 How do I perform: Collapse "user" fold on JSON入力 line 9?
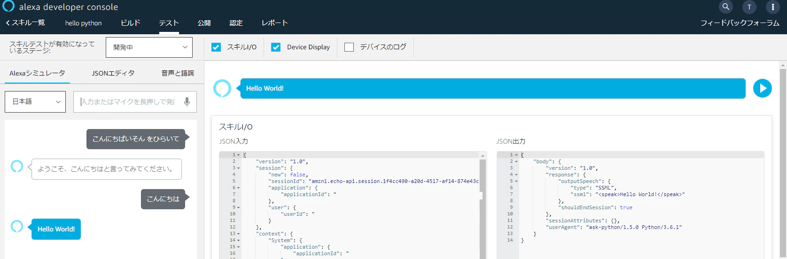pyautogui.click(x=238, y=207)
